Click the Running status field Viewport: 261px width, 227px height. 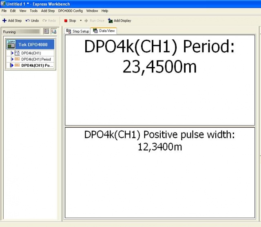click(21, 31)
